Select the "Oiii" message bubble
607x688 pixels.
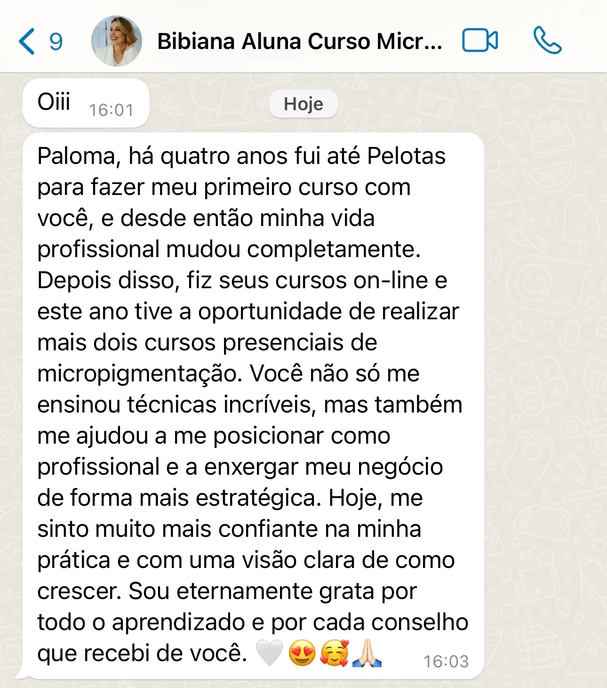[54, 102]
